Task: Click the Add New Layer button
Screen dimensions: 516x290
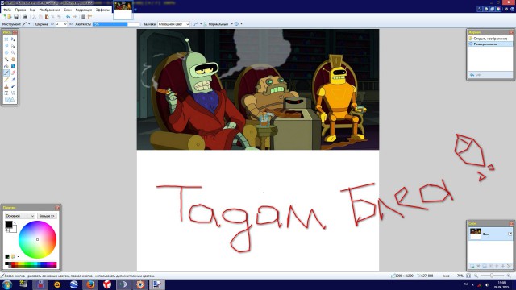Action: click(472, 267)
